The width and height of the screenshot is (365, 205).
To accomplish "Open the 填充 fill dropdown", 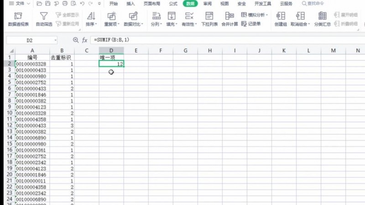I will point(172,19).
